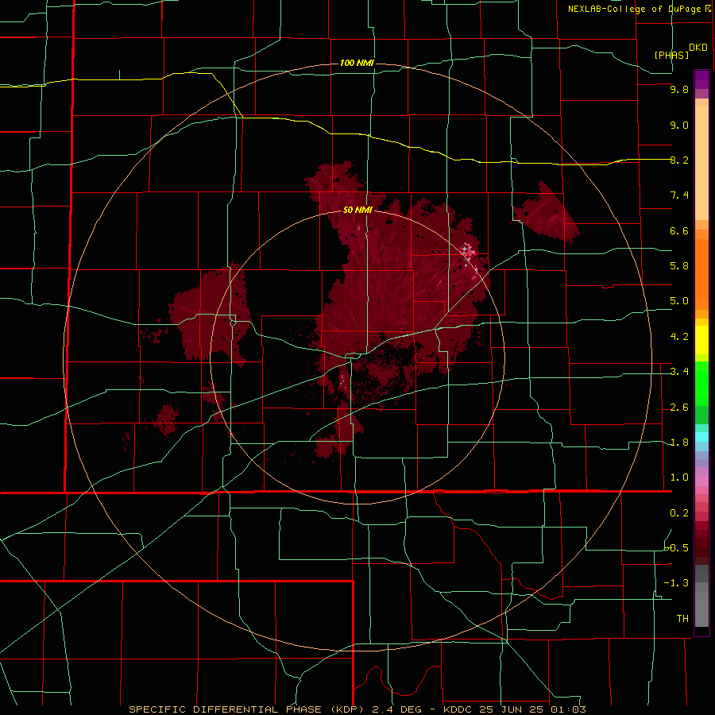Click the -0.5 legend value
This screenshot has height=715, width=715.
(676, 548)
